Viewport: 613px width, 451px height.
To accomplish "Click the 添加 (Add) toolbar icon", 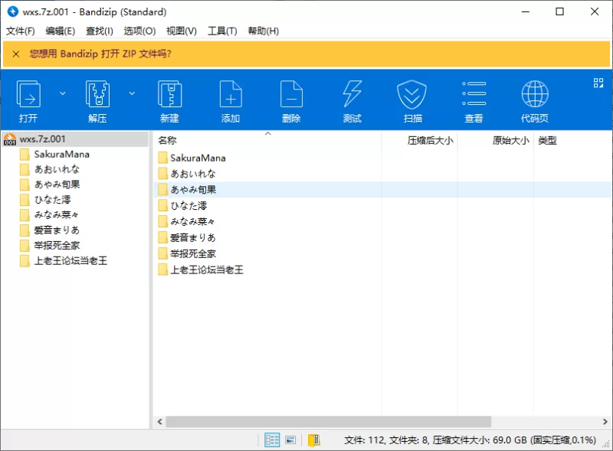I will coord(231,93).
